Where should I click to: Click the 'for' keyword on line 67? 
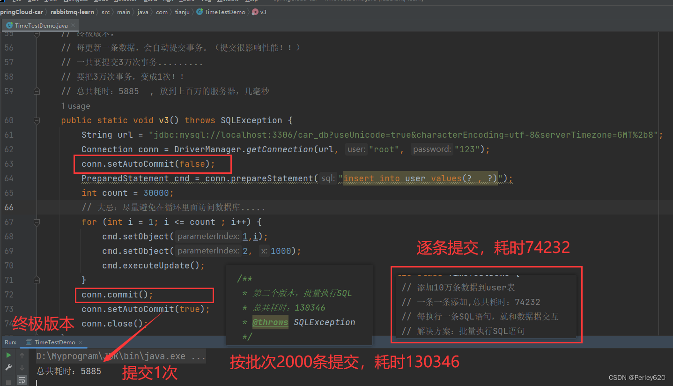pos(89,222)
